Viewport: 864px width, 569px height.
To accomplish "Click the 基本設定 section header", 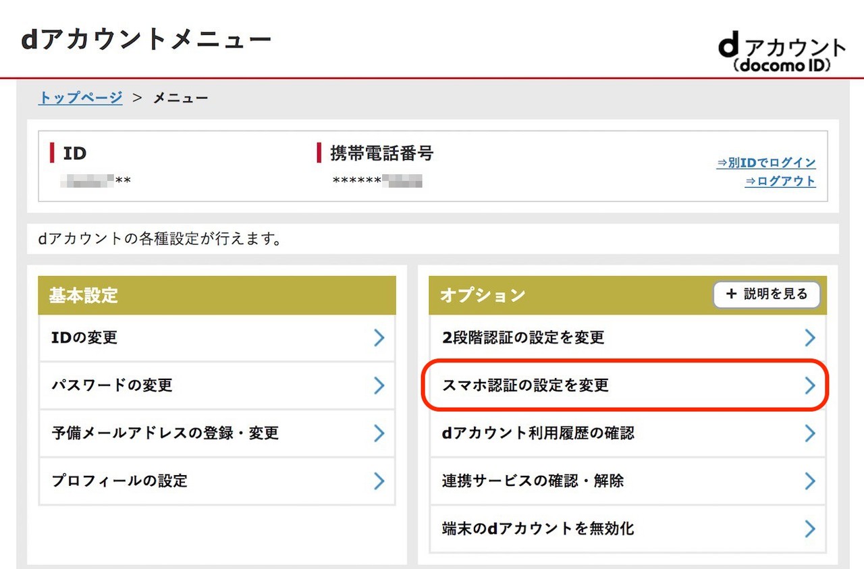I will pyautogui.click(x=217, y=295).
